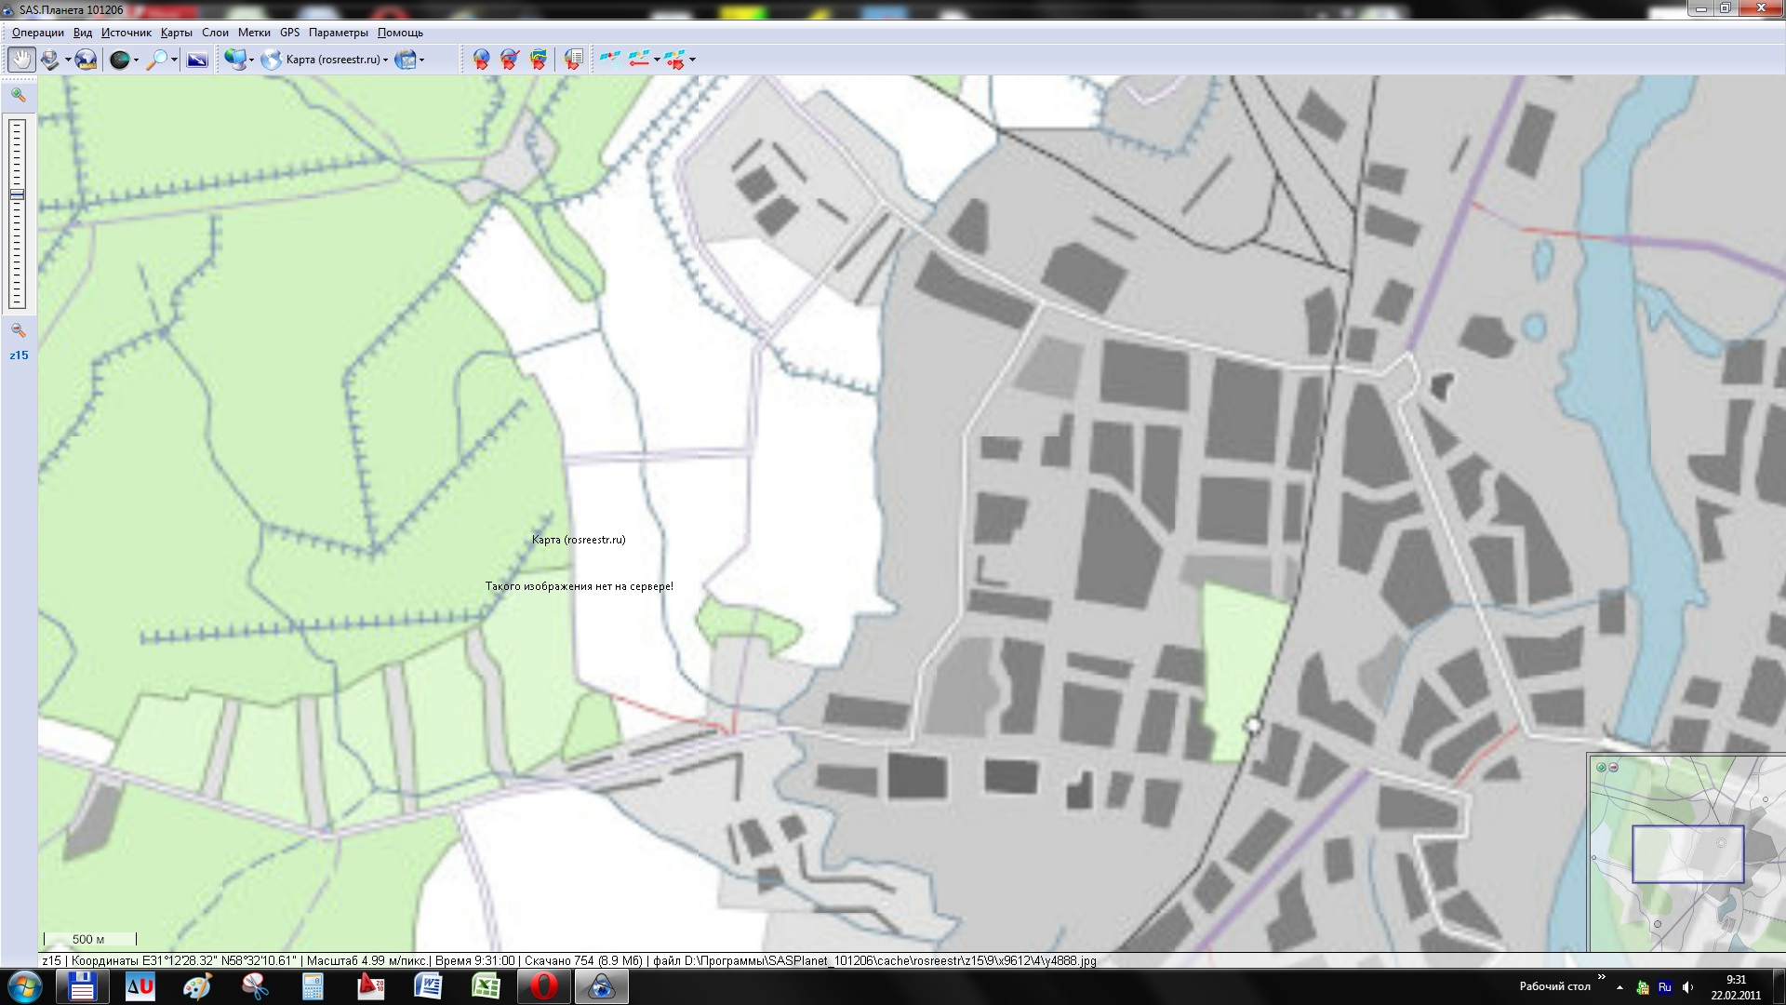Select the hand pan tool

point(20,60)
